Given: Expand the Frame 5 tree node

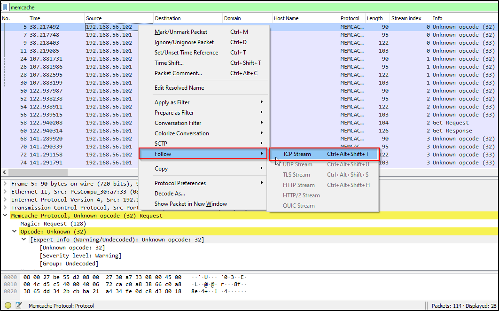Looking at the screenshot, I should [5, 184].
